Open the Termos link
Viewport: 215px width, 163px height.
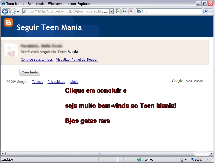(x=37, y=82)
